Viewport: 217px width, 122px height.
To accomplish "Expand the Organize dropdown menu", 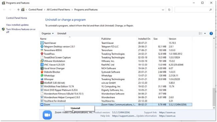I will (x=47, y=34).
